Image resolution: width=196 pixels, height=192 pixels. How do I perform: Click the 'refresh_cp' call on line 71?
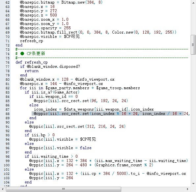(32, 41)
